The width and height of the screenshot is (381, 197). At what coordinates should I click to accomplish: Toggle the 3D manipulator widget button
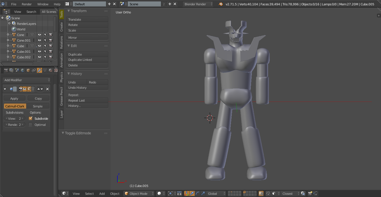(x=187, y=193)
